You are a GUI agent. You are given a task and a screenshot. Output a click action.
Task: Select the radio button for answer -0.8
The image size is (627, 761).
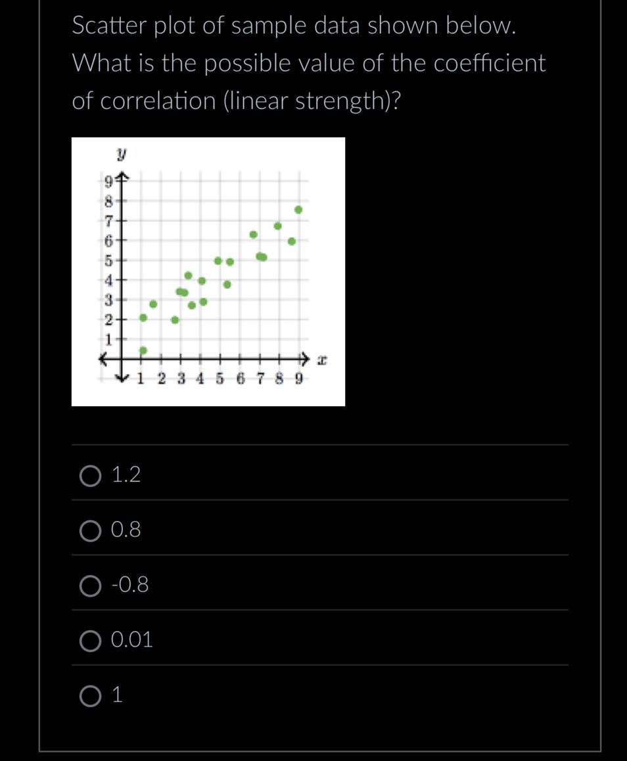[x=90, y=587]
